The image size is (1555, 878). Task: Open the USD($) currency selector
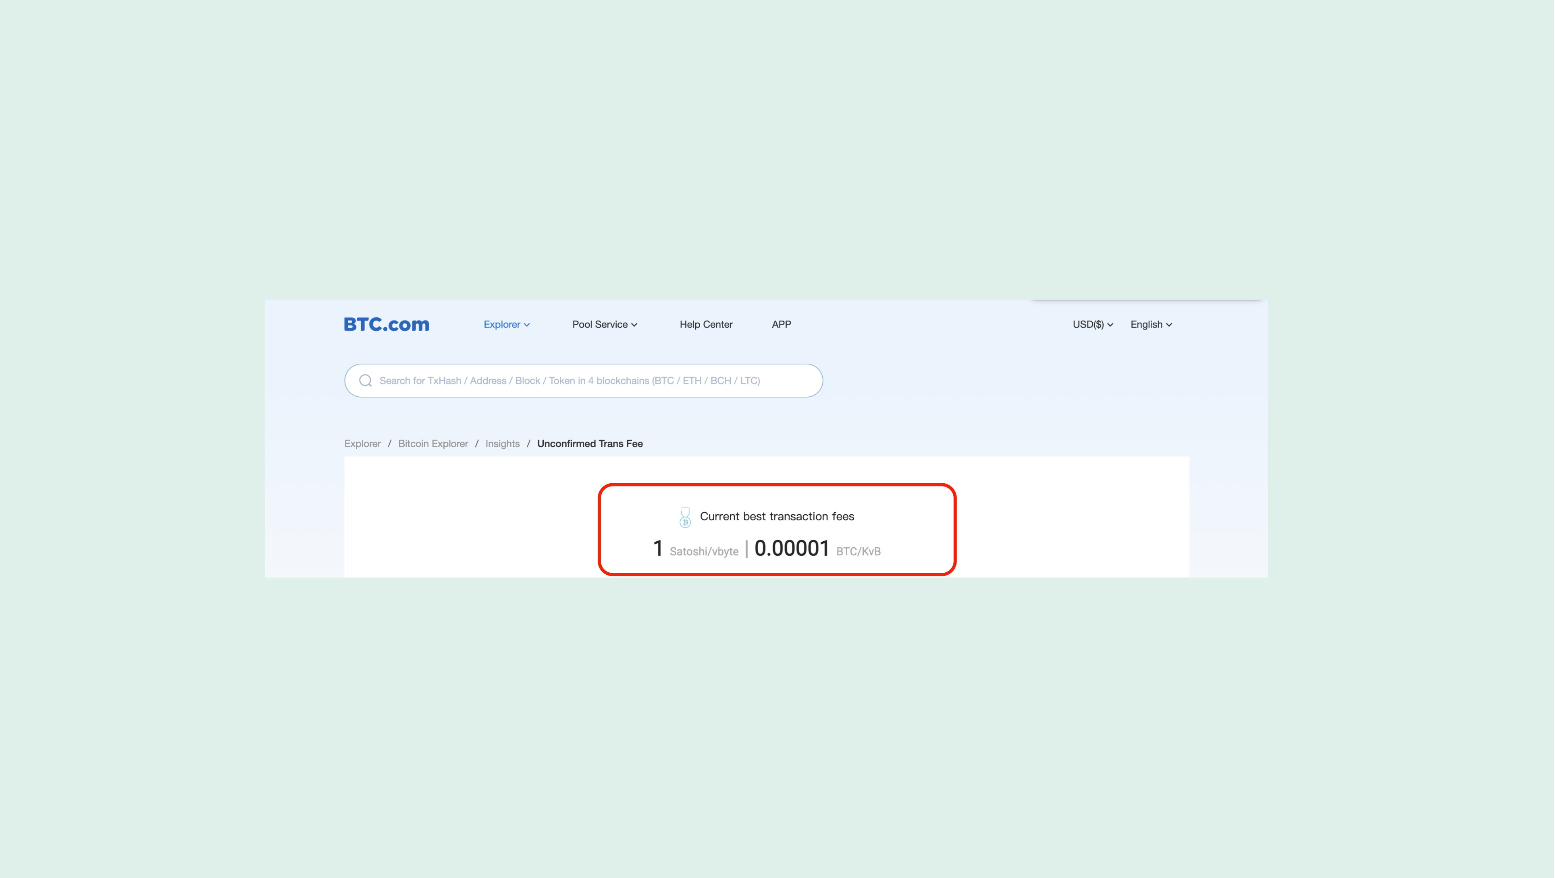coord(1093,325)
